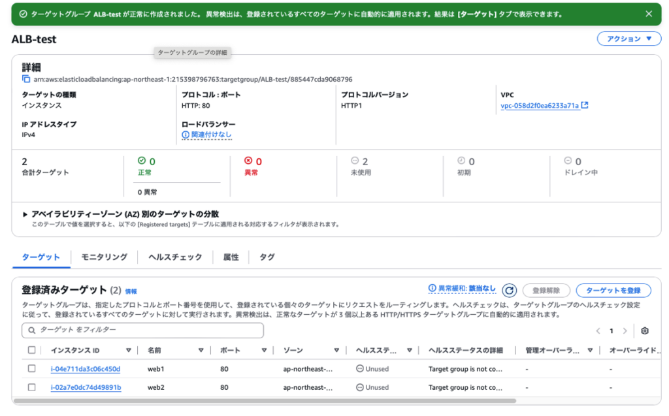Image resolution: width=669 pixels, height=416 pixels.
Task: Open the タグ tab
Action: [x=267, y=257]
